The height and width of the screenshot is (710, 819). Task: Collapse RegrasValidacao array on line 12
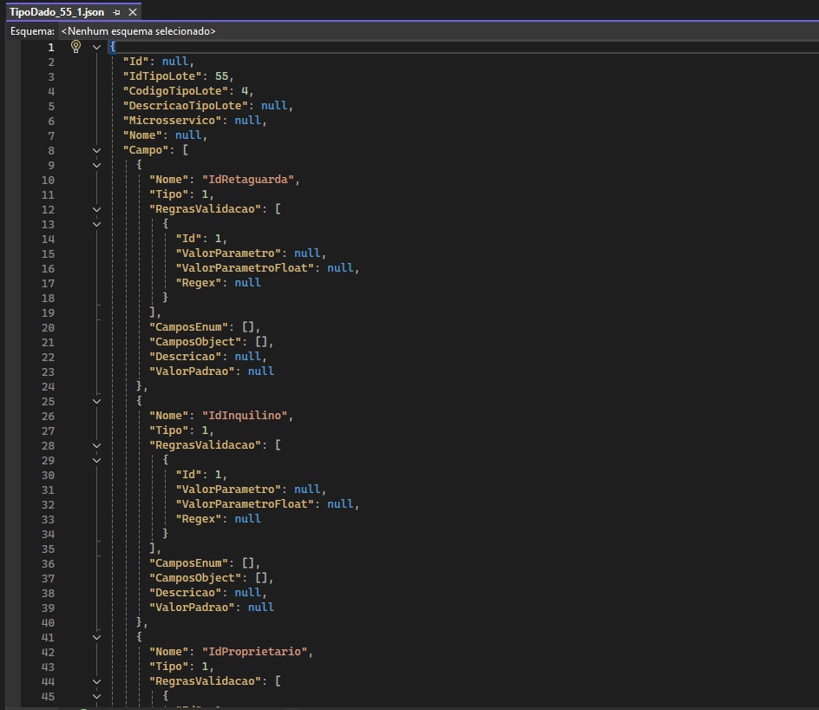(x=97, y=209)
